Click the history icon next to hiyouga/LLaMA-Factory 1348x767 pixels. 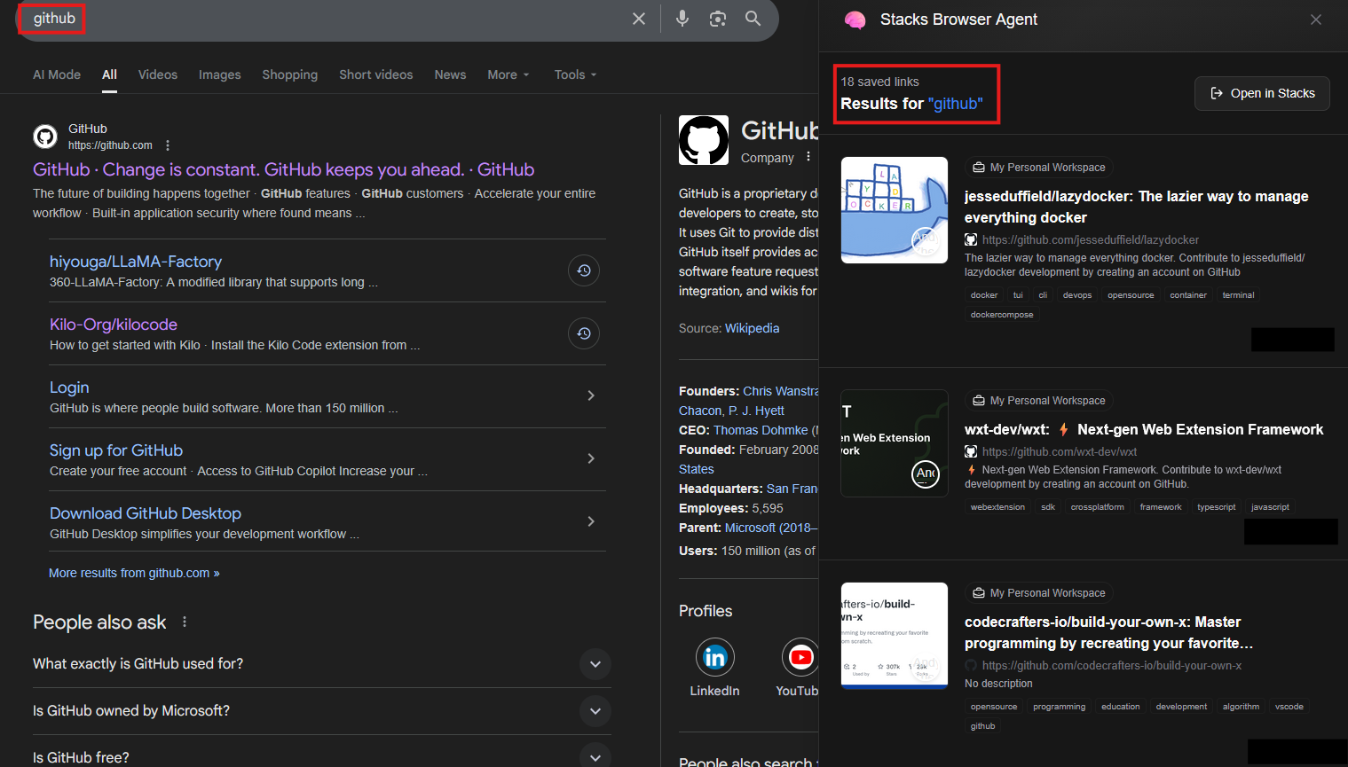click(583, 270)
